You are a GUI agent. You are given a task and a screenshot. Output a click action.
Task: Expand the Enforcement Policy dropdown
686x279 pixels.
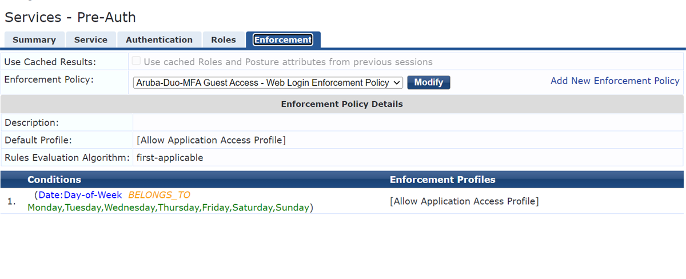[268, 82]
